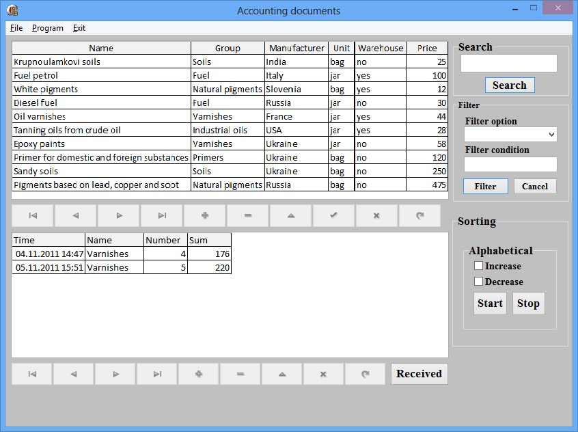Screen dimensions: 578x432
Task: Click the Filter condition text field
Action: pos(510,165)
